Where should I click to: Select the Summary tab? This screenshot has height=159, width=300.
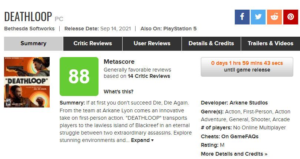pyautogui.click(x=33, y=43)
